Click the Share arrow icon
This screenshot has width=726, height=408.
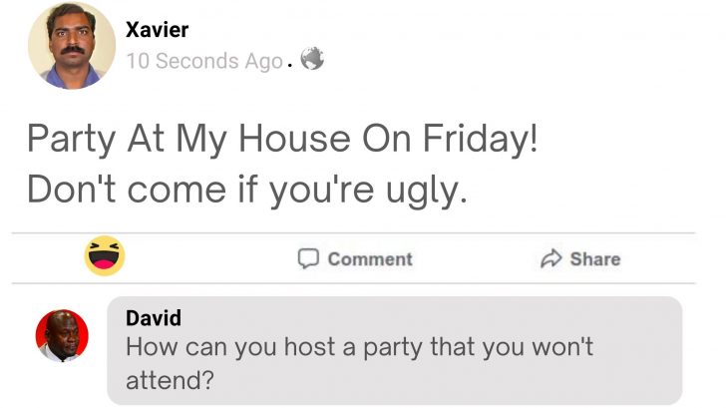click(551, 259)
